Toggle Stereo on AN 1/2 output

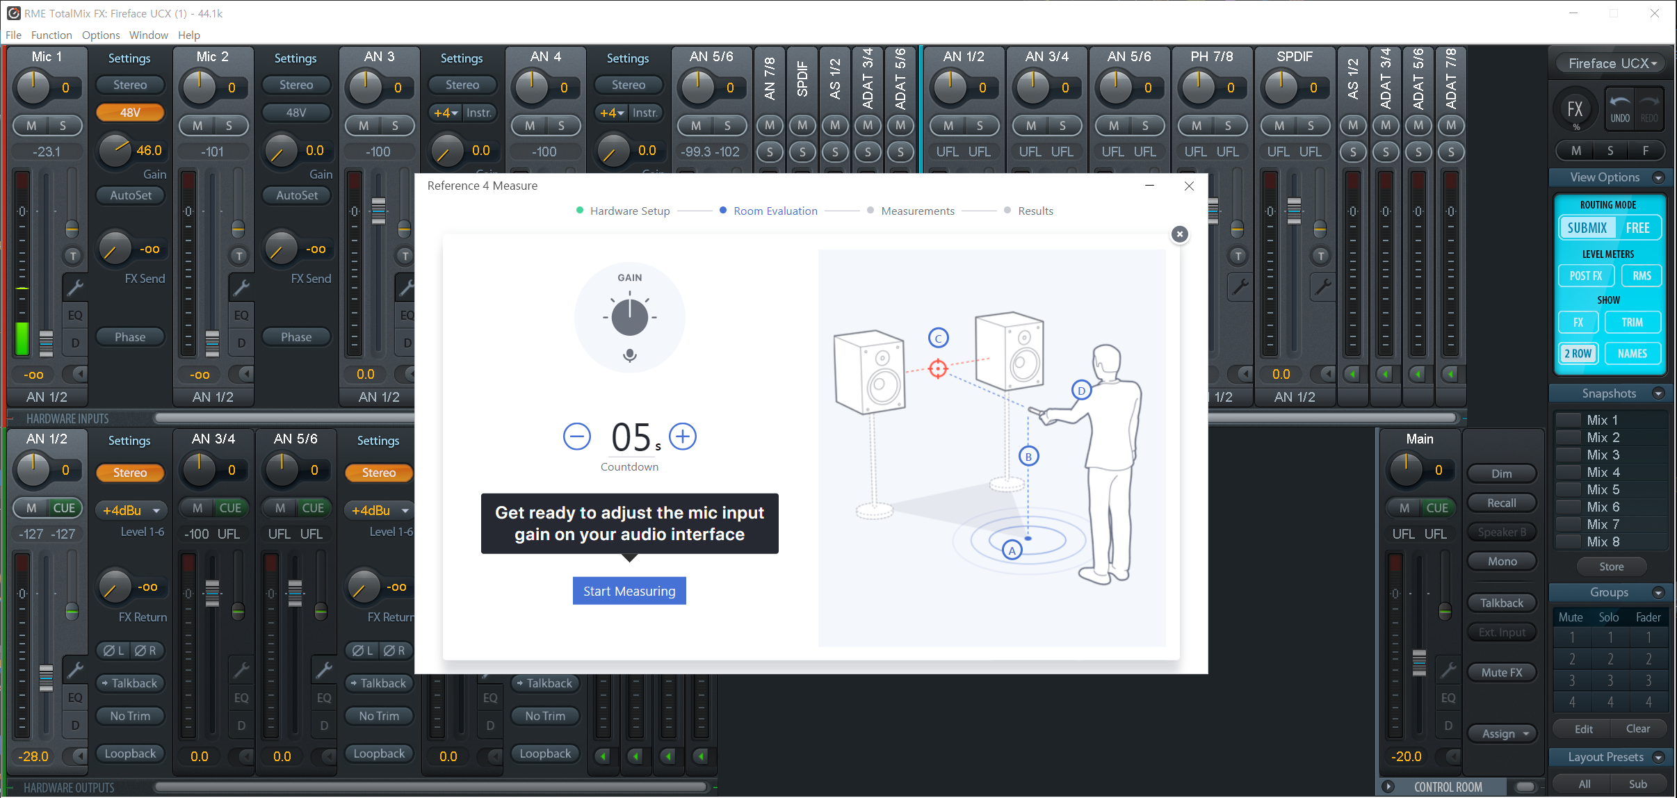point(130,473)
